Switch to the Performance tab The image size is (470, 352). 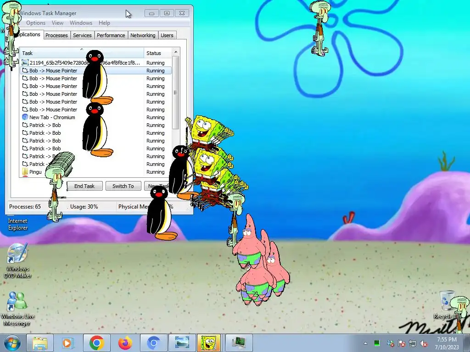[111, 35]
